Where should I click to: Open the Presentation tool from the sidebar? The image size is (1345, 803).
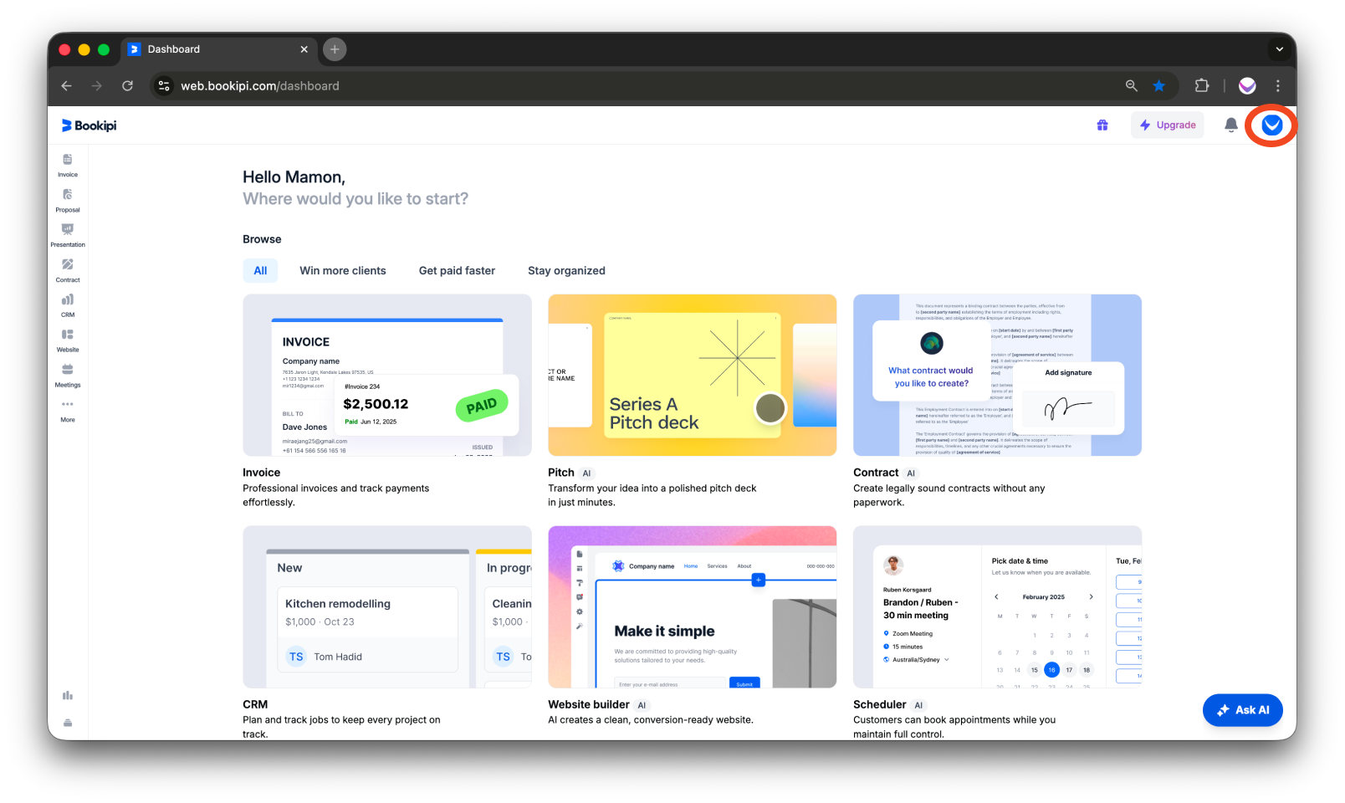(x=67, y=234)
